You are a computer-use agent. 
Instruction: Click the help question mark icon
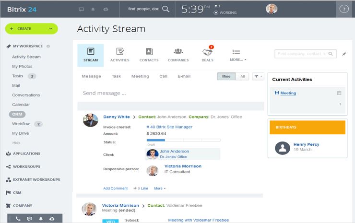pyautogui.click(x=343, y=9)
